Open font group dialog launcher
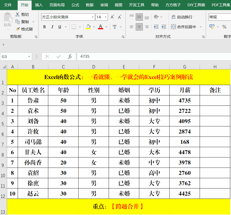 [123, 37]
